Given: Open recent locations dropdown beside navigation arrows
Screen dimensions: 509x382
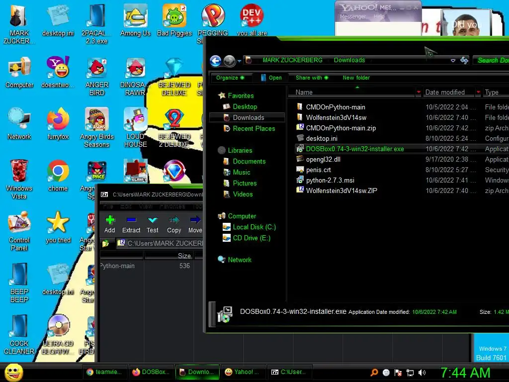Looking at the screenshot, I should pyautogui.click(x=239, y=61).
